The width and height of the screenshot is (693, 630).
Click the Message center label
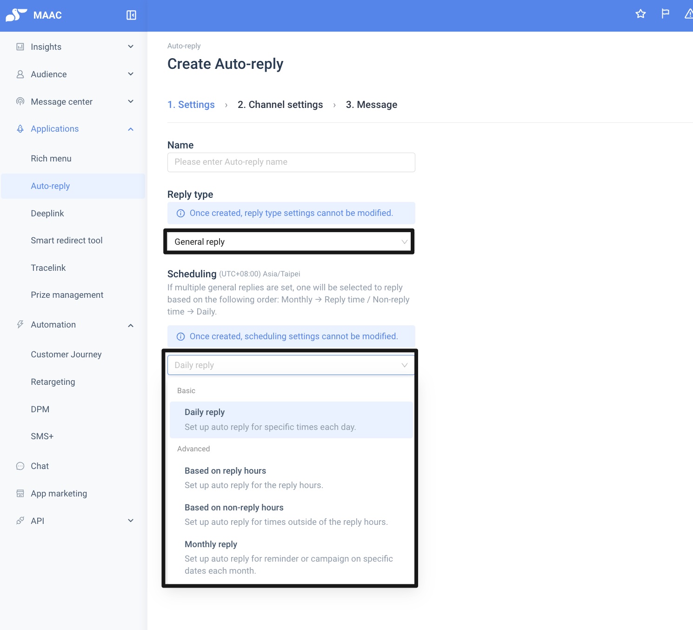point(62,102)
